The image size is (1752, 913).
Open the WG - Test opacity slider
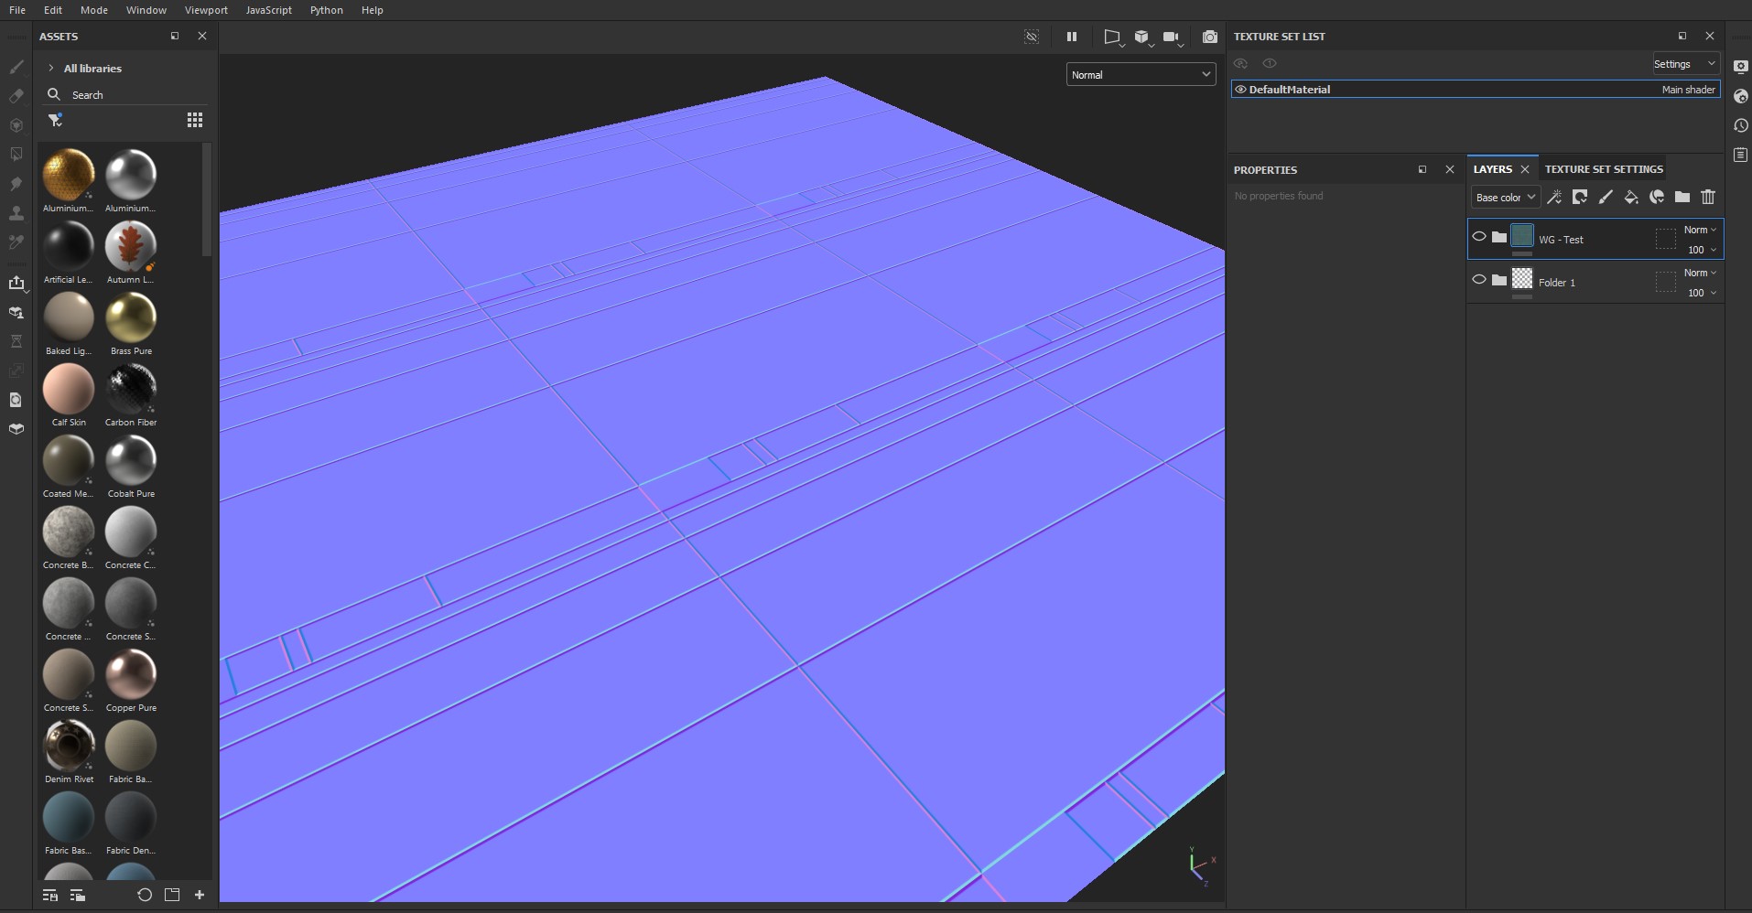[1700, 250]
